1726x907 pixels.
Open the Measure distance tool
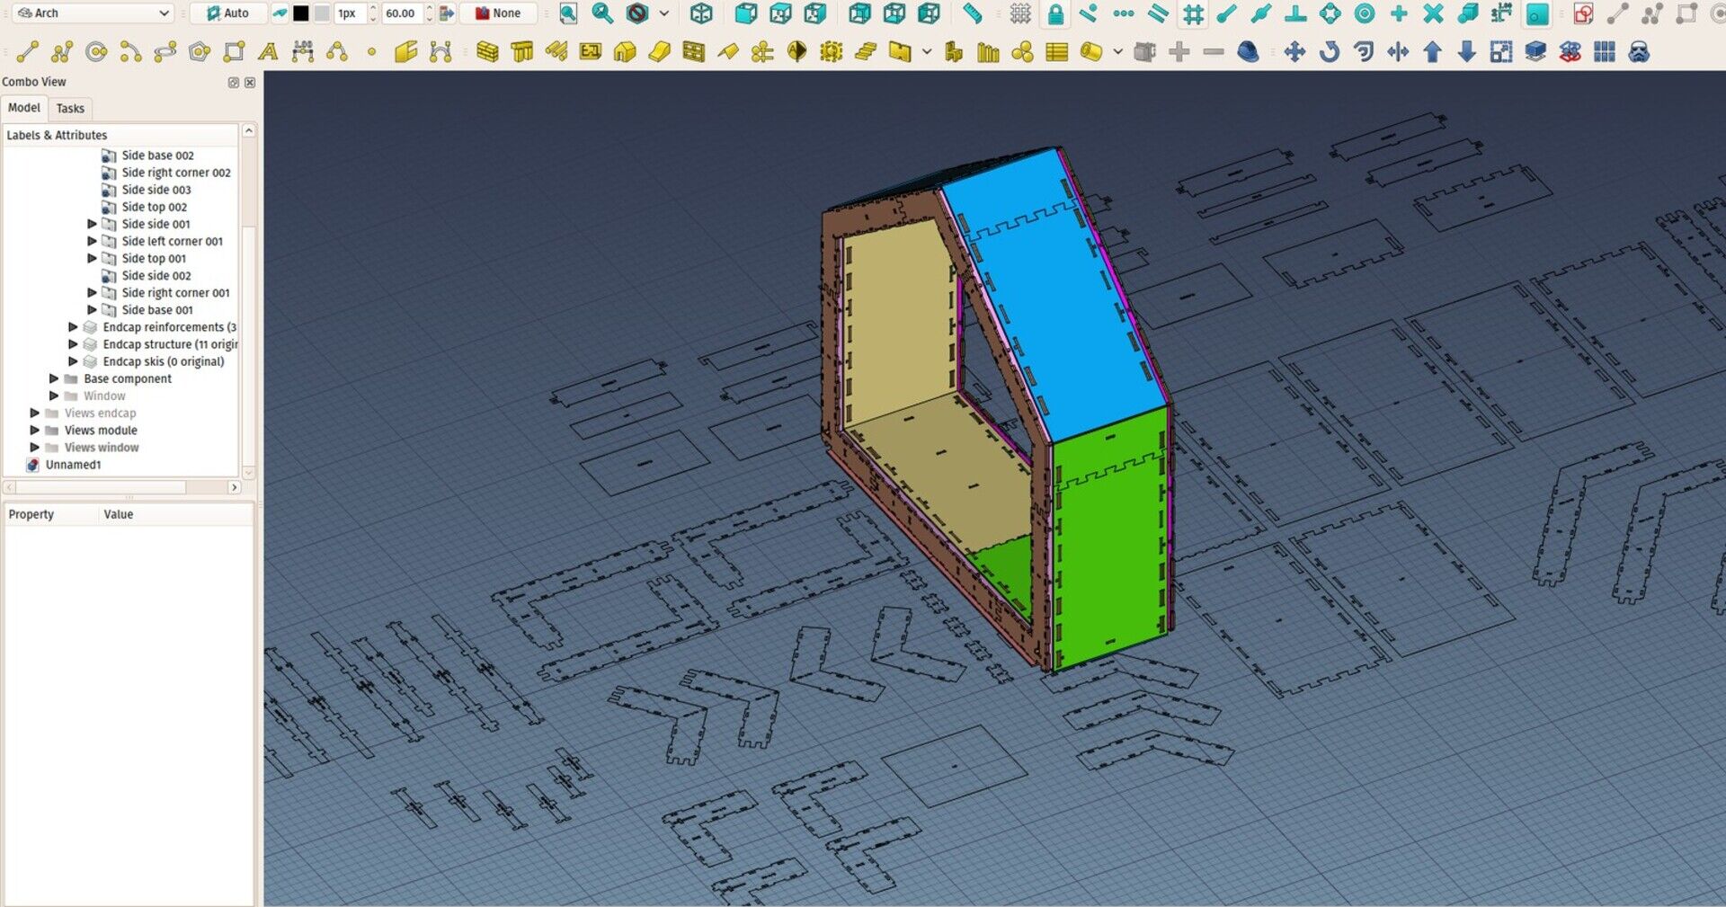pyautogui.click(x=973, y=13)
